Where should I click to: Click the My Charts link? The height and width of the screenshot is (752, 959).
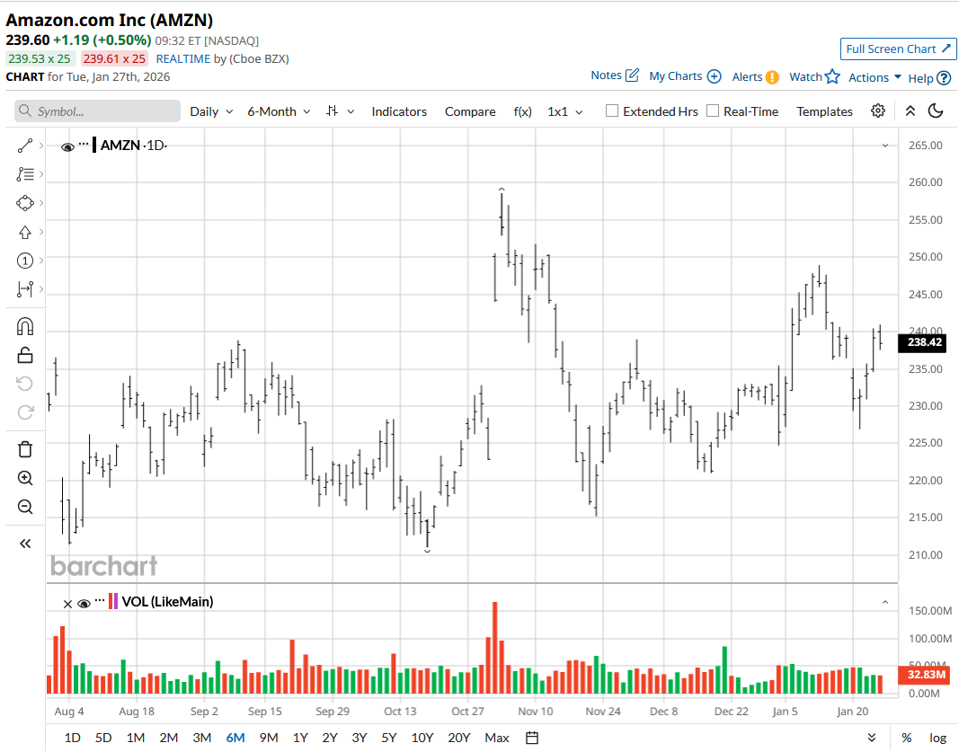click(x=675, y=76)
